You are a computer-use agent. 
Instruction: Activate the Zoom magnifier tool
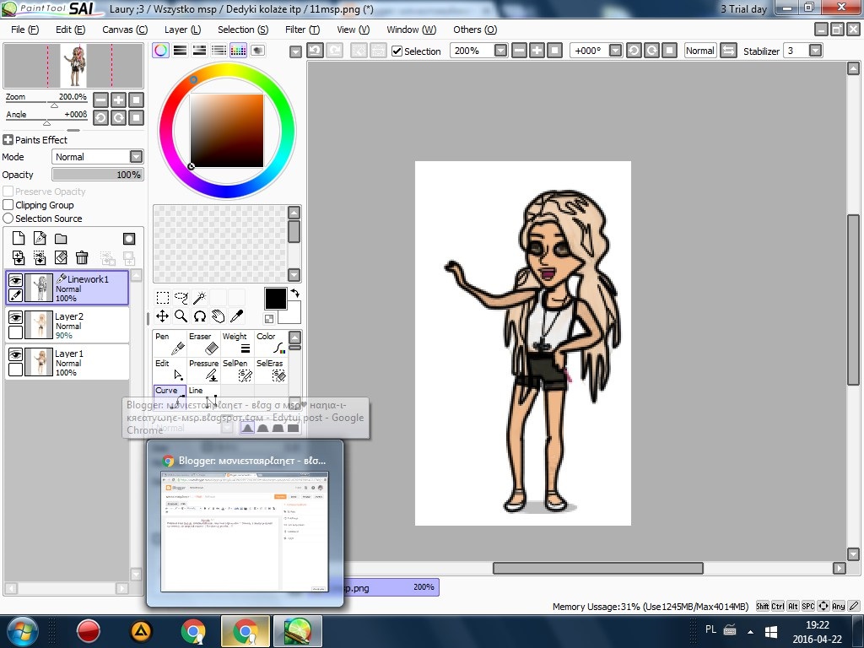[x=181, y=316]
